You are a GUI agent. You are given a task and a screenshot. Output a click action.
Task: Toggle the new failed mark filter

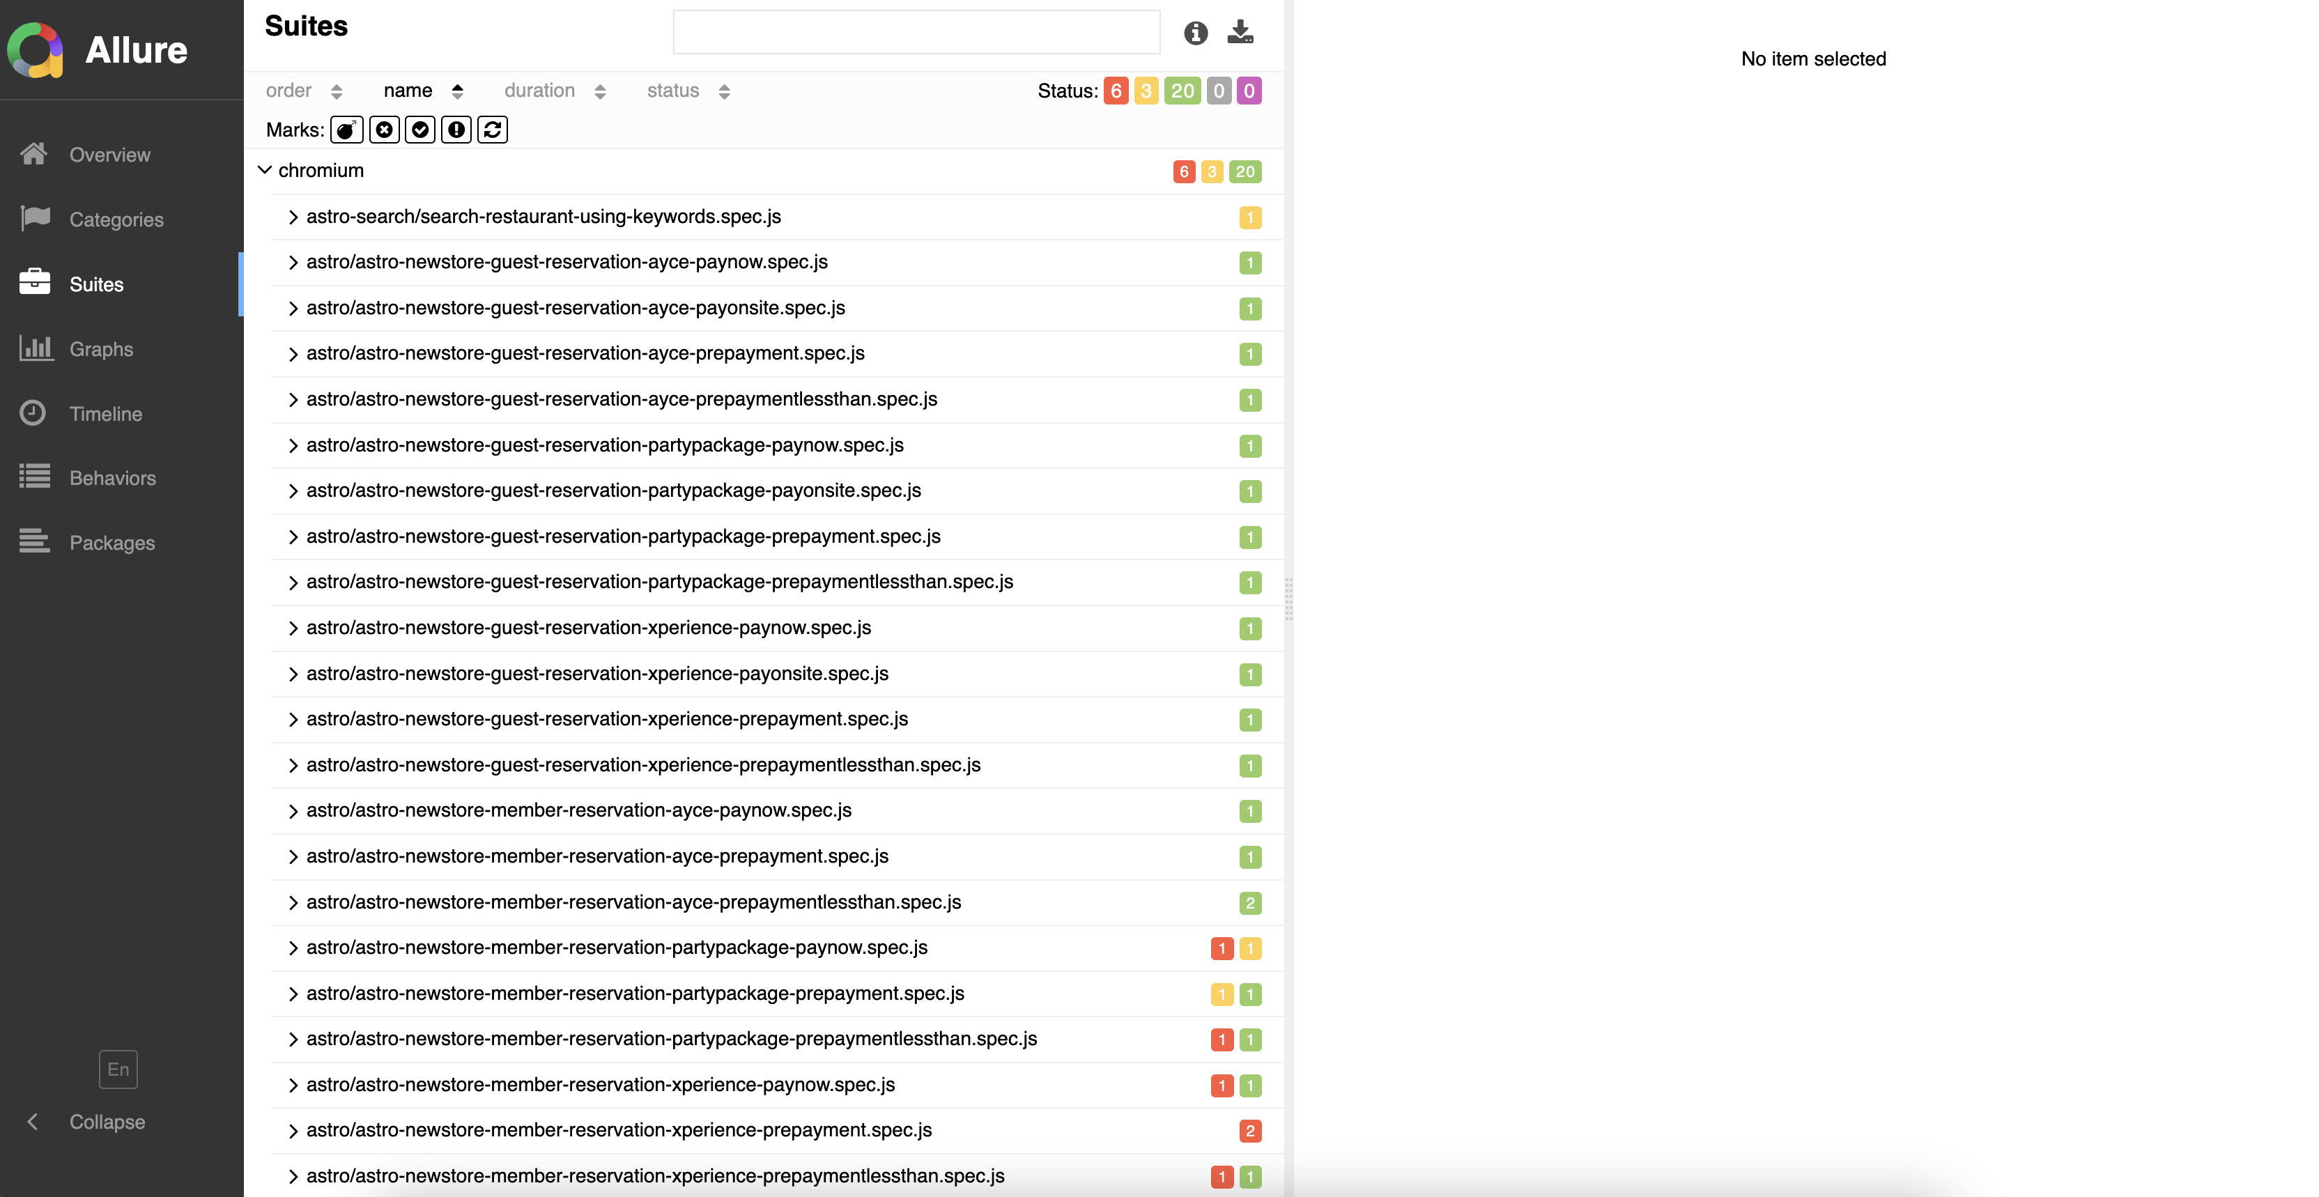385,130
